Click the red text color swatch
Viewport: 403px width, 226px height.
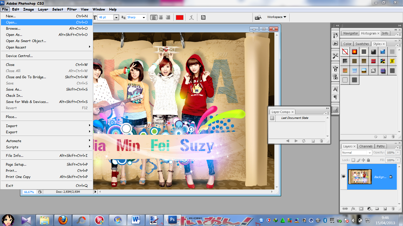point(179,17)
